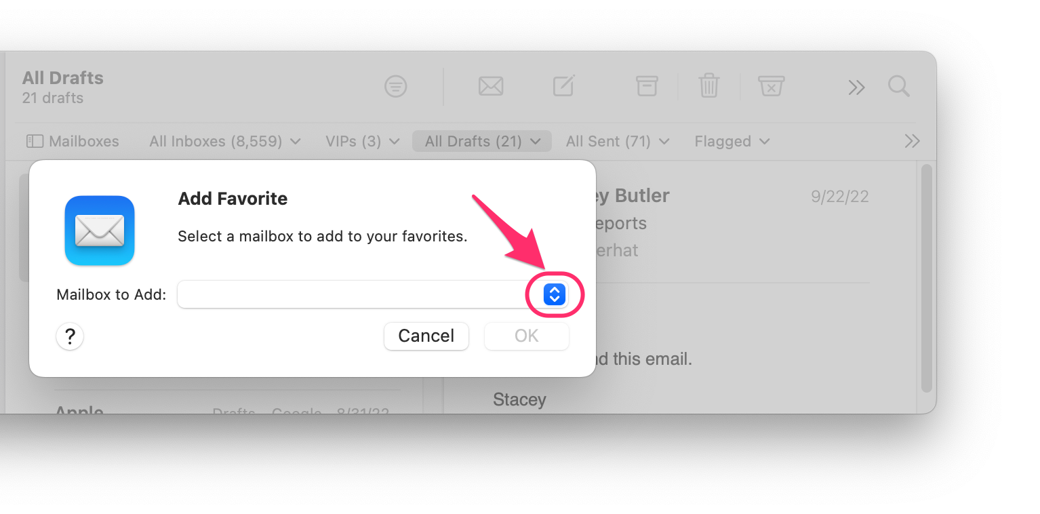
Task: Expand the VIPs favorites dropdown
Action: 363,141
